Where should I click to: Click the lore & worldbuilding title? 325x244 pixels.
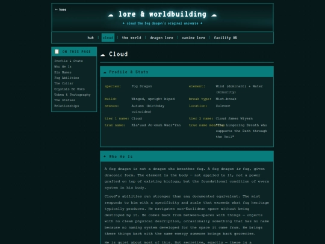tap(162, 14)
